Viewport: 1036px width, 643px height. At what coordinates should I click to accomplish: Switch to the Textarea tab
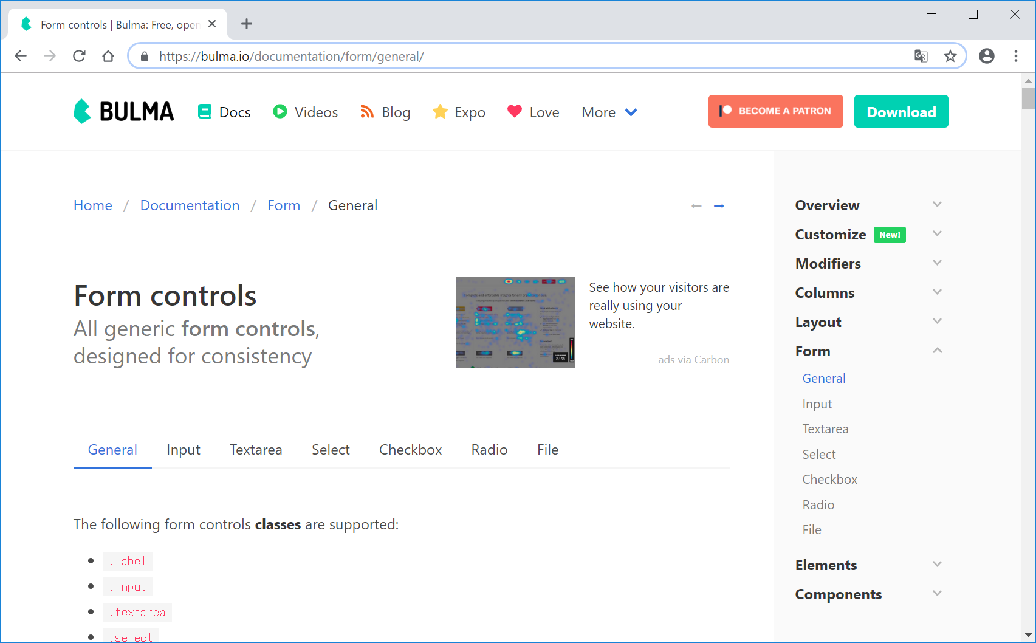click(256, 450)
